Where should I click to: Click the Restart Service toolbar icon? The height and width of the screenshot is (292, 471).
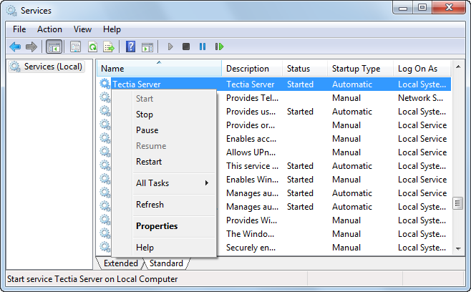pyautogui.click(x=219, y=47)
